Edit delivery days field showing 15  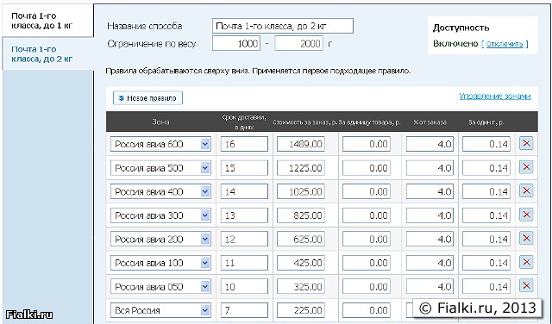click(244, 168)
